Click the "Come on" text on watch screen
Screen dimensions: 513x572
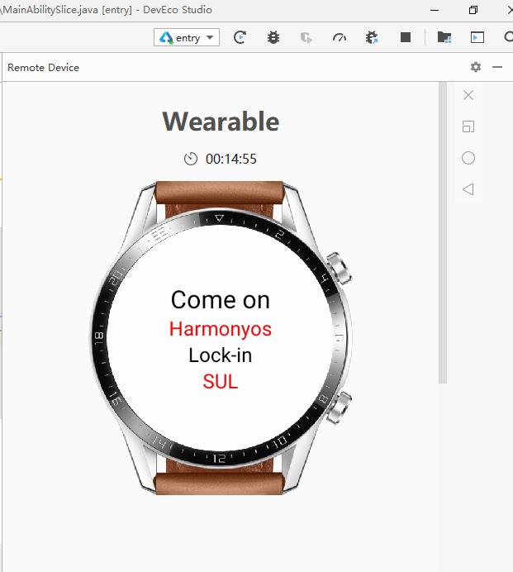click(221, 300)
